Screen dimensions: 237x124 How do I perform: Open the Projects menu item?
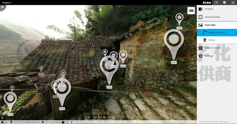click(217, 9)
